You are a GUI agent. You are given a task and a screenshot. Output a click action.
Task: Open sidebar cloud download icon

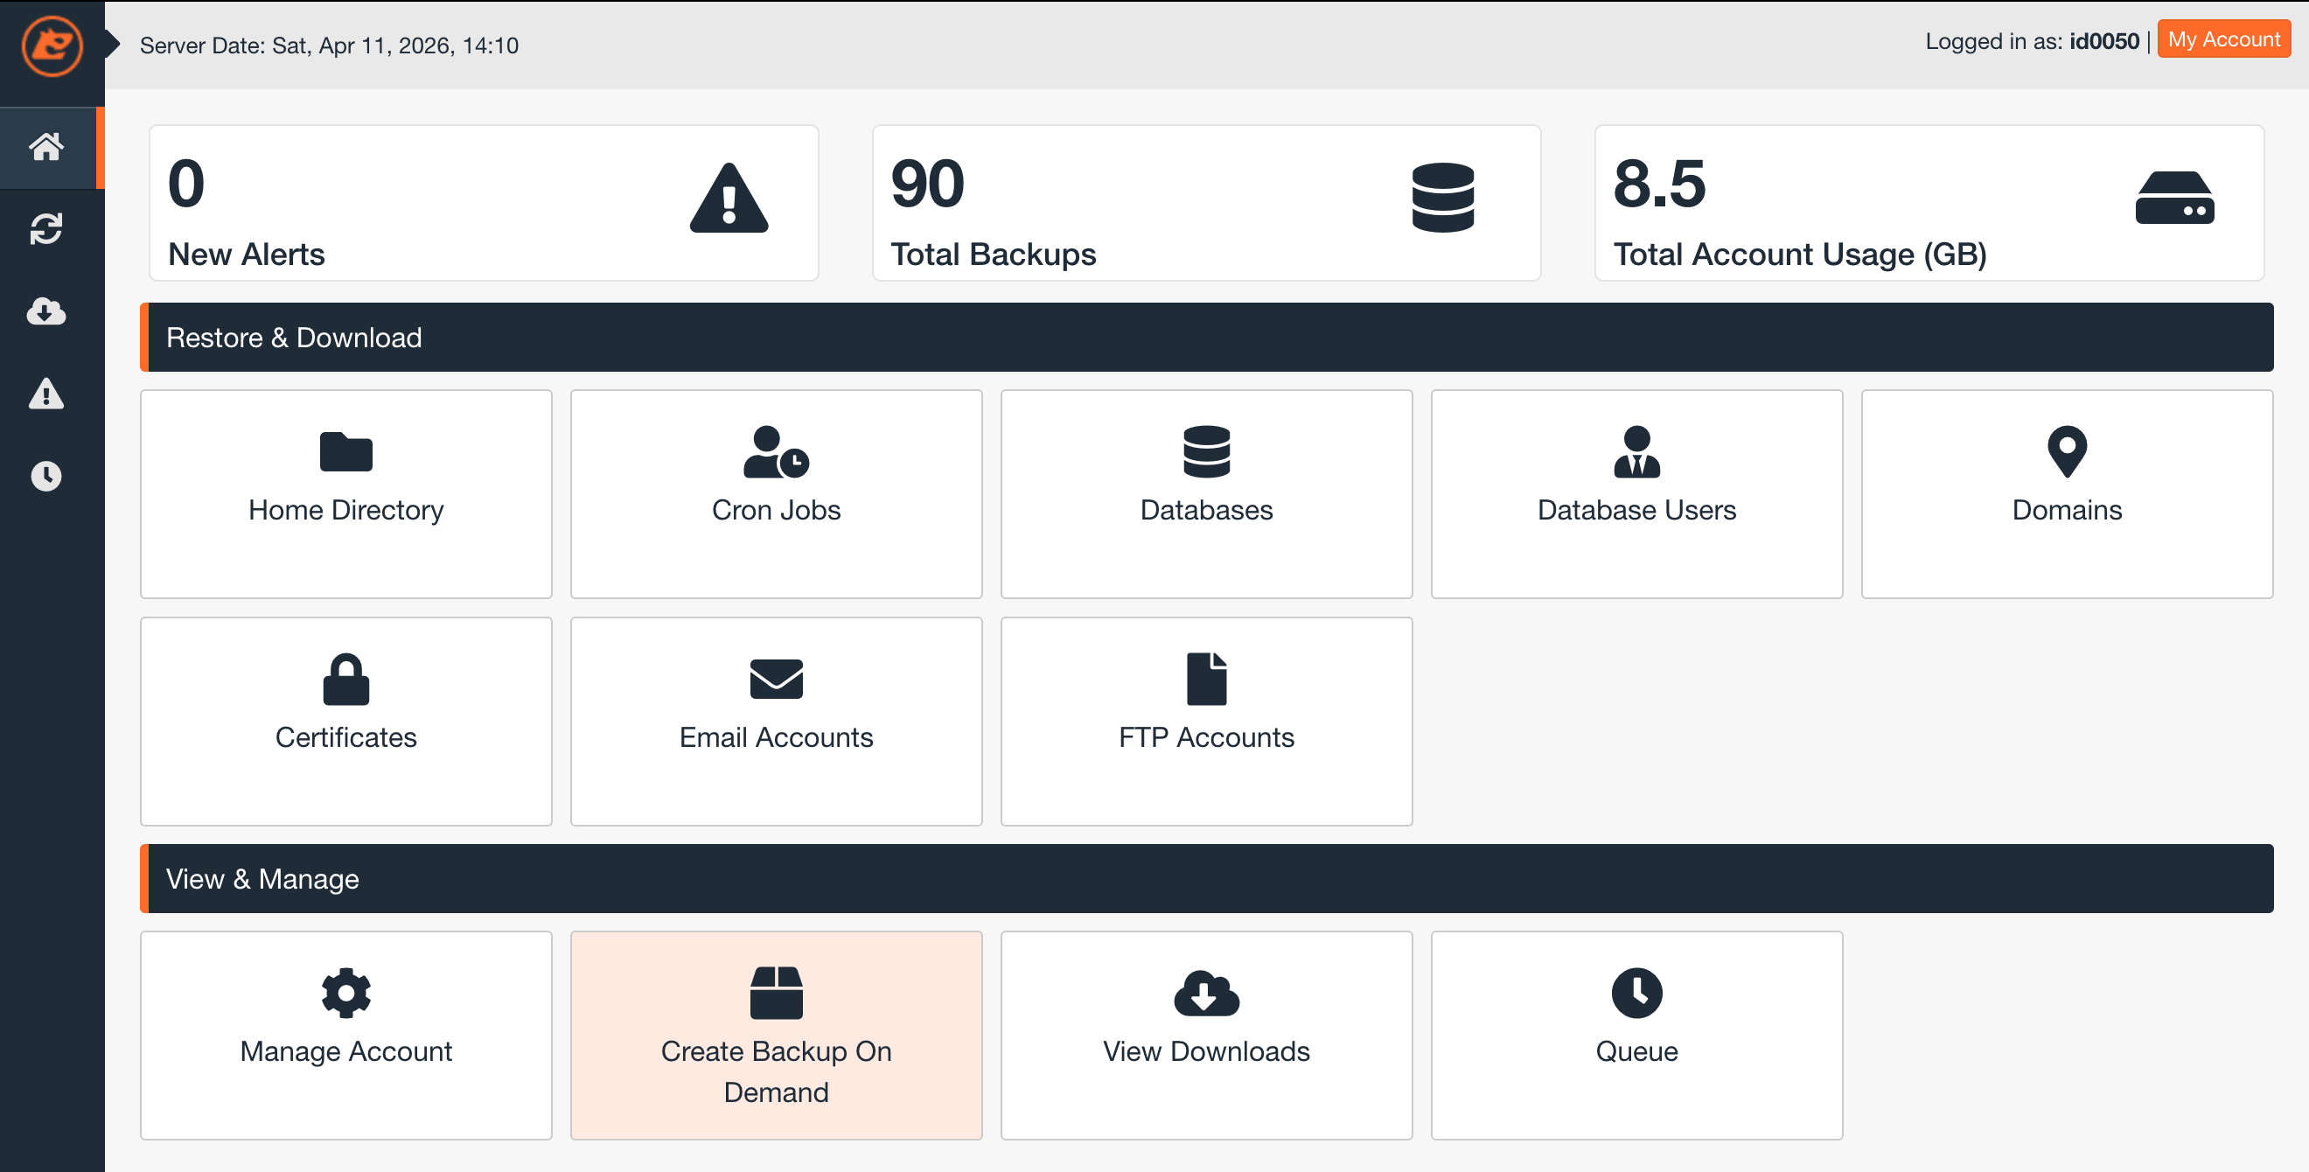(x=46, y=312)
